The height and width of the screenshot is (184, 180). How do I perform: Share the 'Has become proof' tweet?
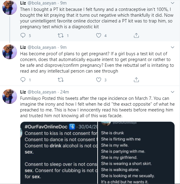coord(136,80)
